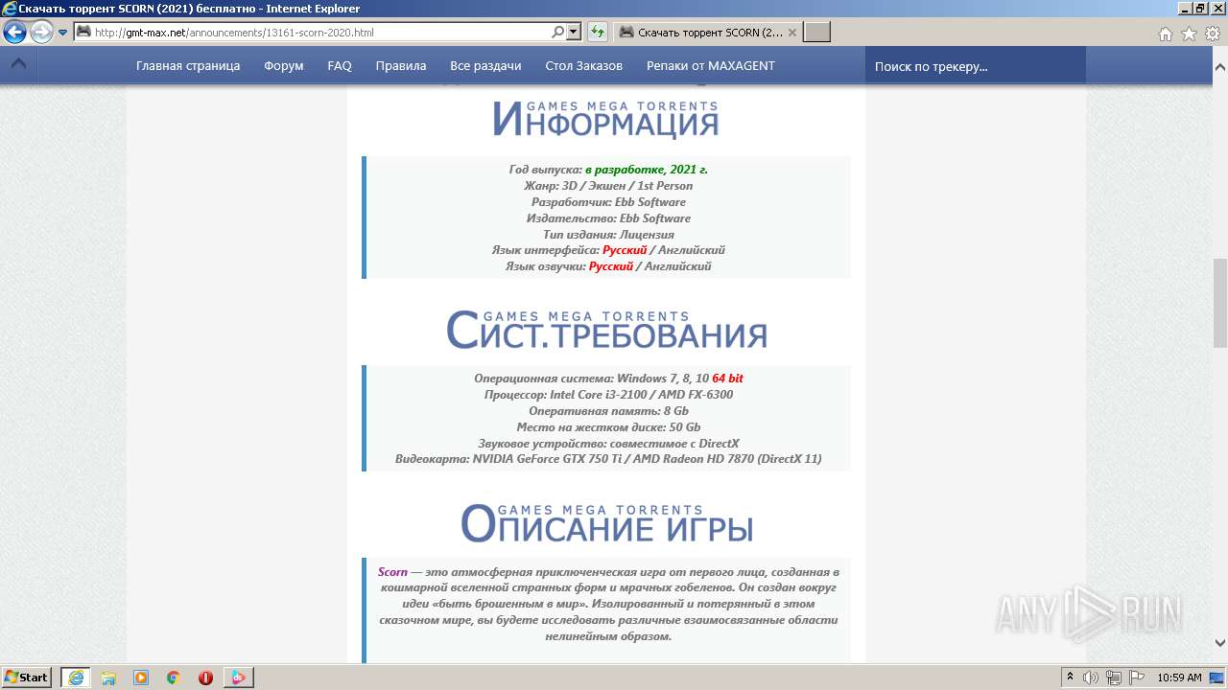Open the File Explorer taskbar icon
Screen dimensions: 1228x690
click(x=108, y=678)
